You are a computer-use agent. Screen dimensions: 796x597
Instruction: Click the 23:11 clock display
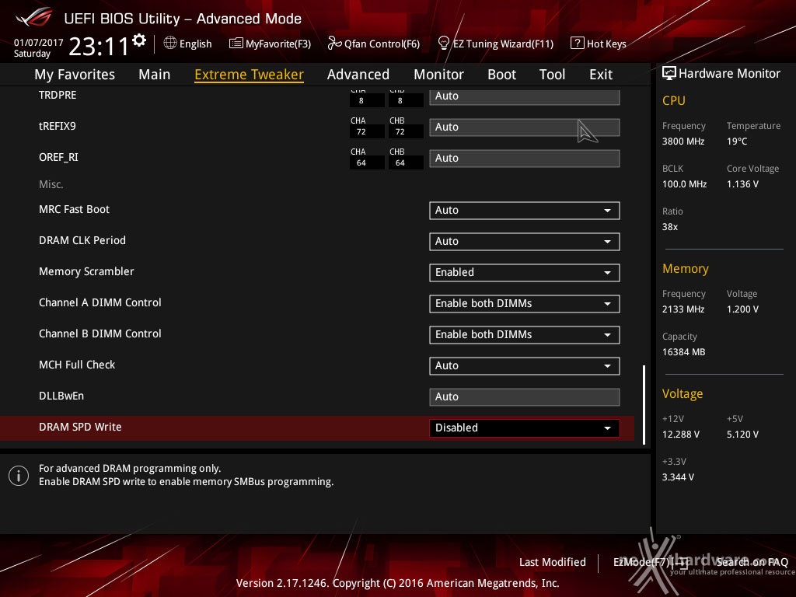[x=99, y=47]
